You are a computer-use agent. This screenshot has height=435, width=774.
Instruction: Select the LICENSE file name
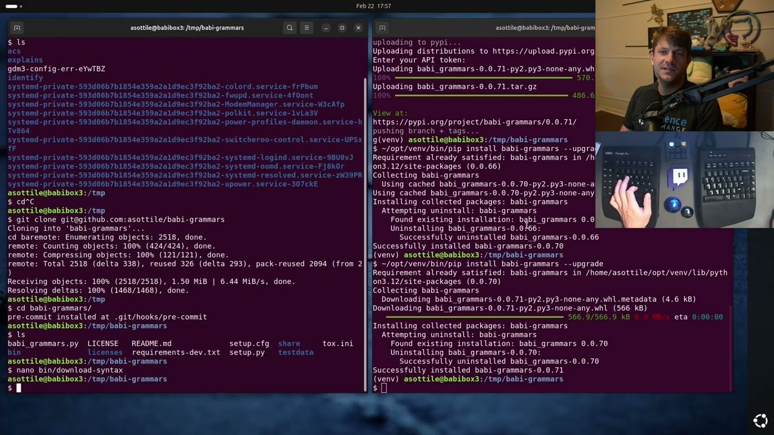pyautogui.click(x=103, y=344)
